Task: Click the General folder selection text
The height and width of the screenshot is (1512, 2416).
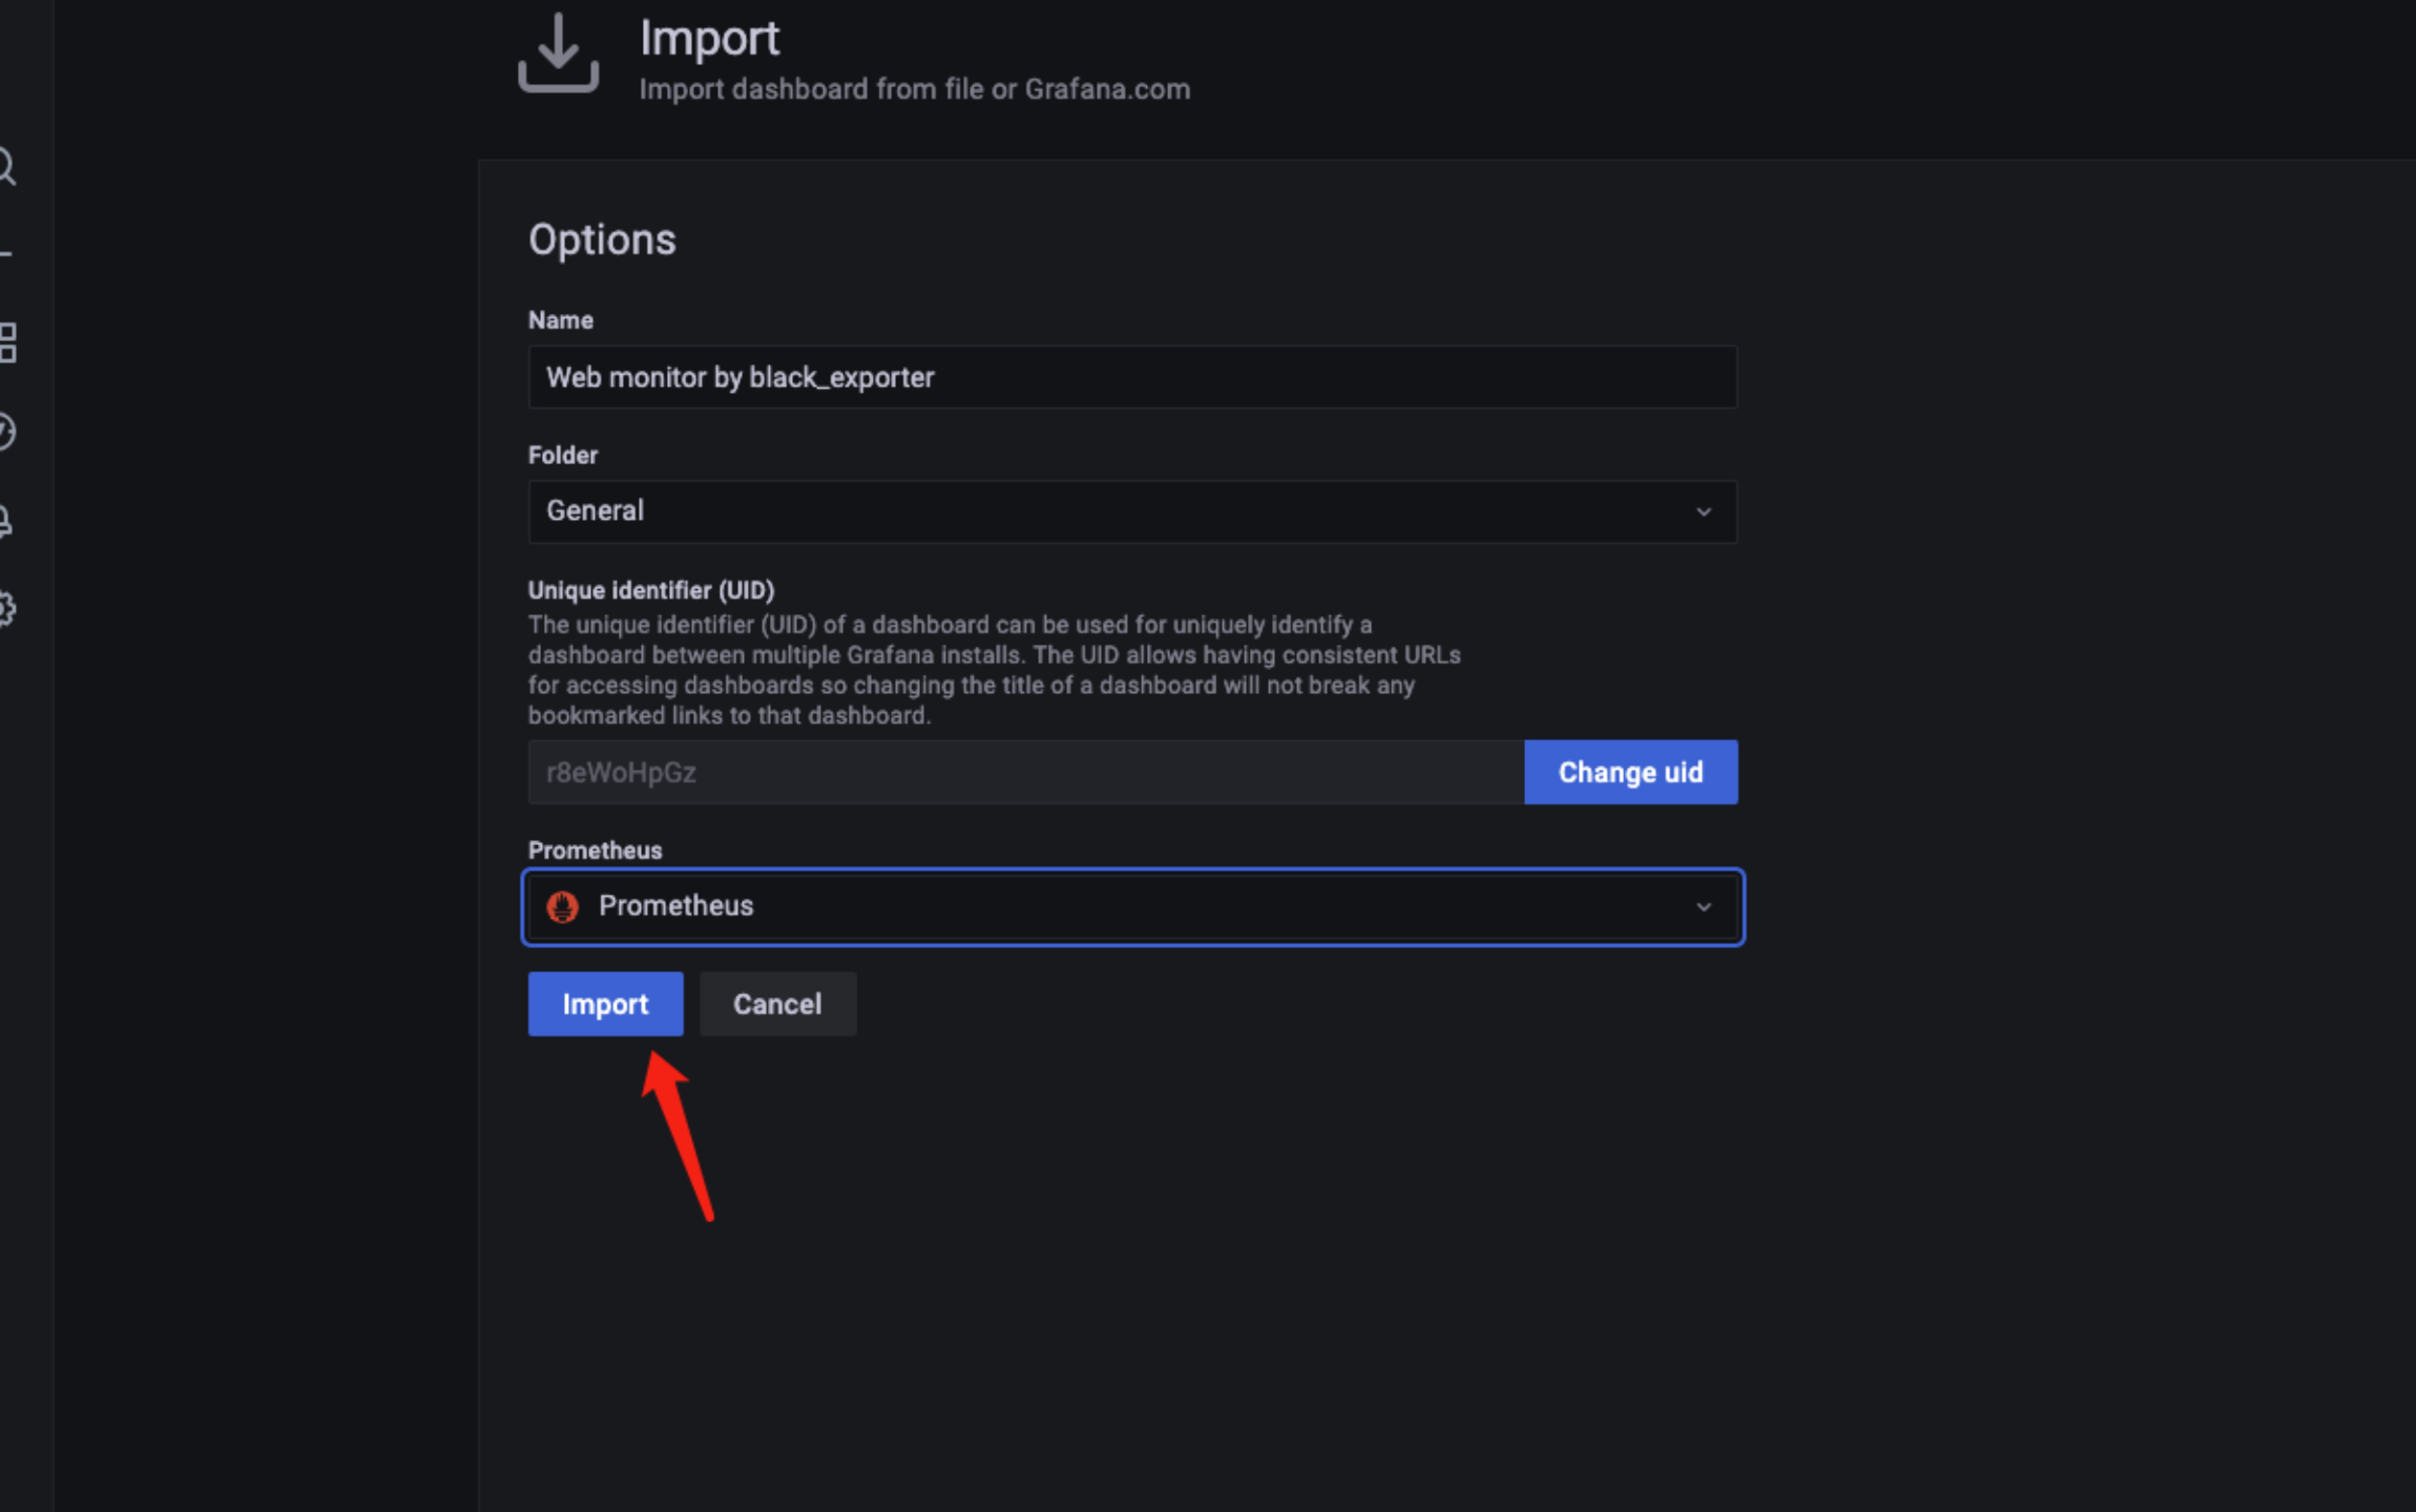Action: [x=595, y=511]
